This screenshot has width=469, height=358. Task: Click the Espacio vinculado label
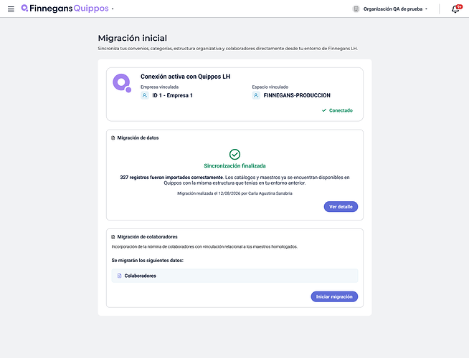click(x=270, y=87)
